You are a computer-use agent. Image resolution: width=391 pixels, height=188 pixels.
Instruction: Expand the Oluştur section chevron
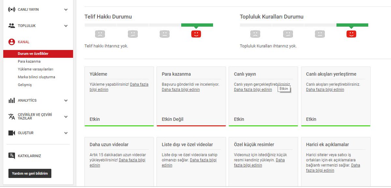(x=66, y=133)
